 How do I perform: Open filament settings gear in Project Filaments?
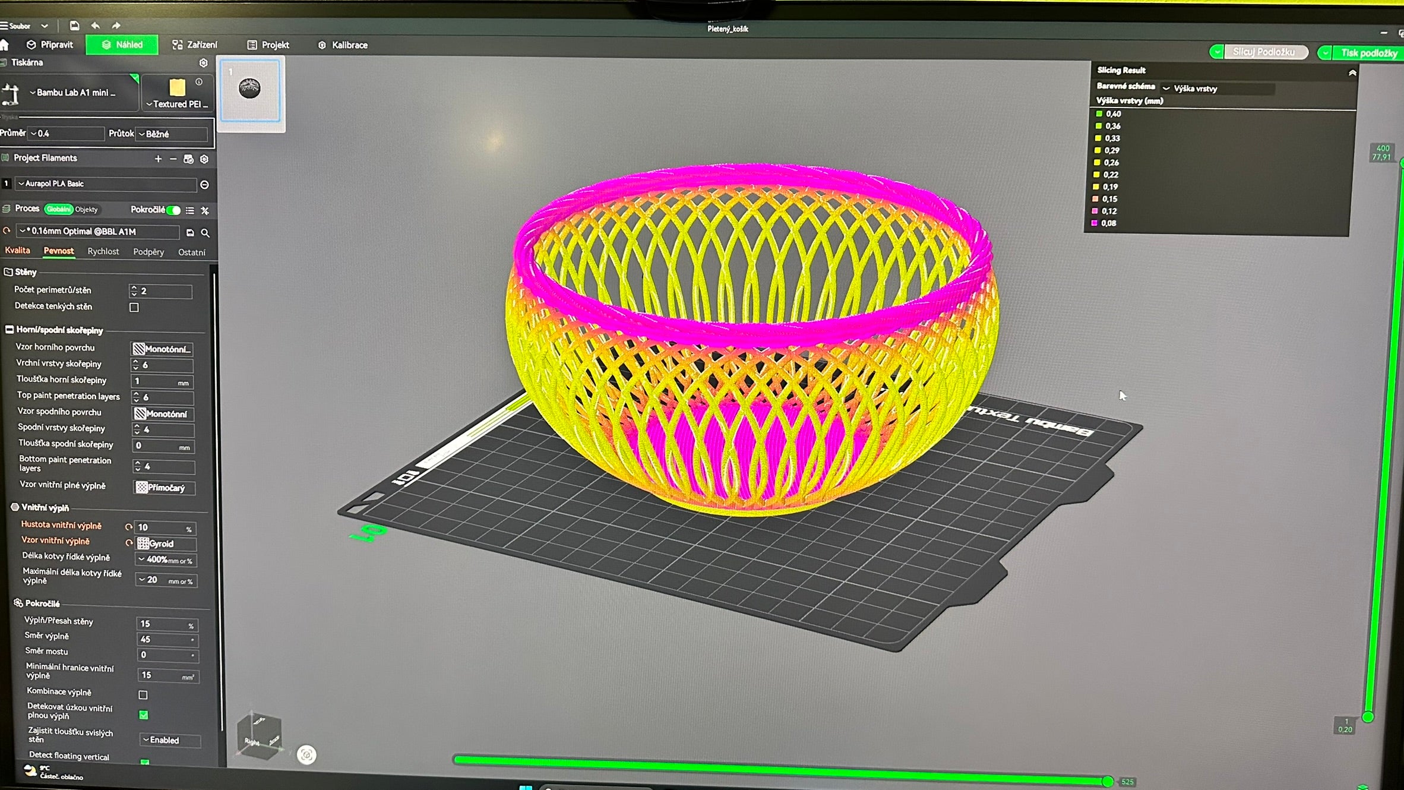click(x=204, y=159)
